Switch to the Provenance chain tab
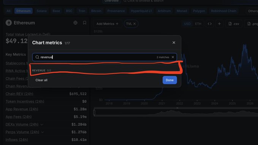 click(x=116, y=11)
